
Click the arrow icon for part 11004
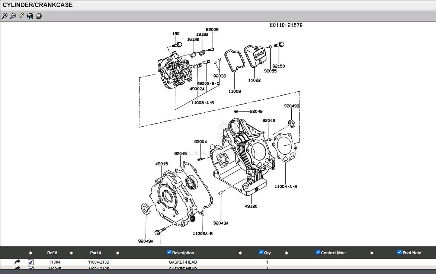pyautogui.click(x=17, y=262)
